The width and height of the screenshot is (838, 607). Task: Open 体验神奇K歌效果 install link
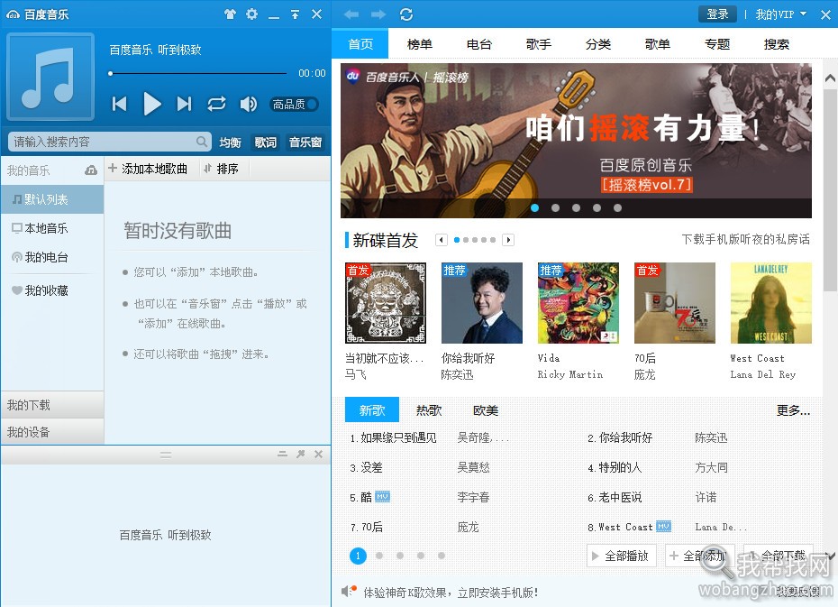(451, 593)
